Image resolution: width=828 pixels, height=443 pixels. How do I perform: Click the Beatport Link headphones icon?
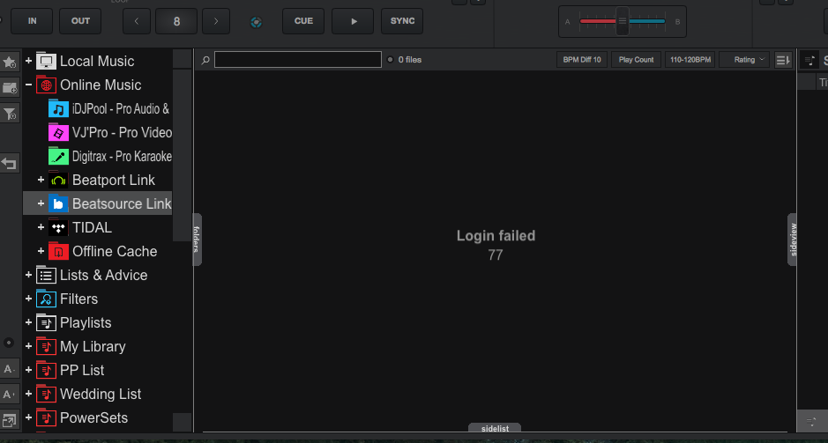[x=58, y=180]
